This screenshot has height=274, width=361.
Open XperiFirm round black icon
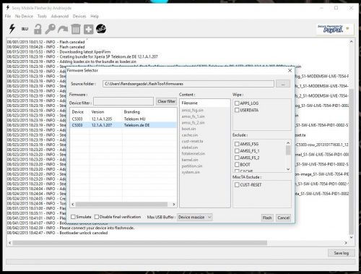pos(101,29)
